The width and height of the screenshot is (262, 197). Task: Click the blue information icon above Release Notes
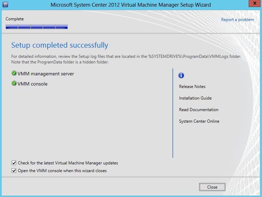pos(181,75)
